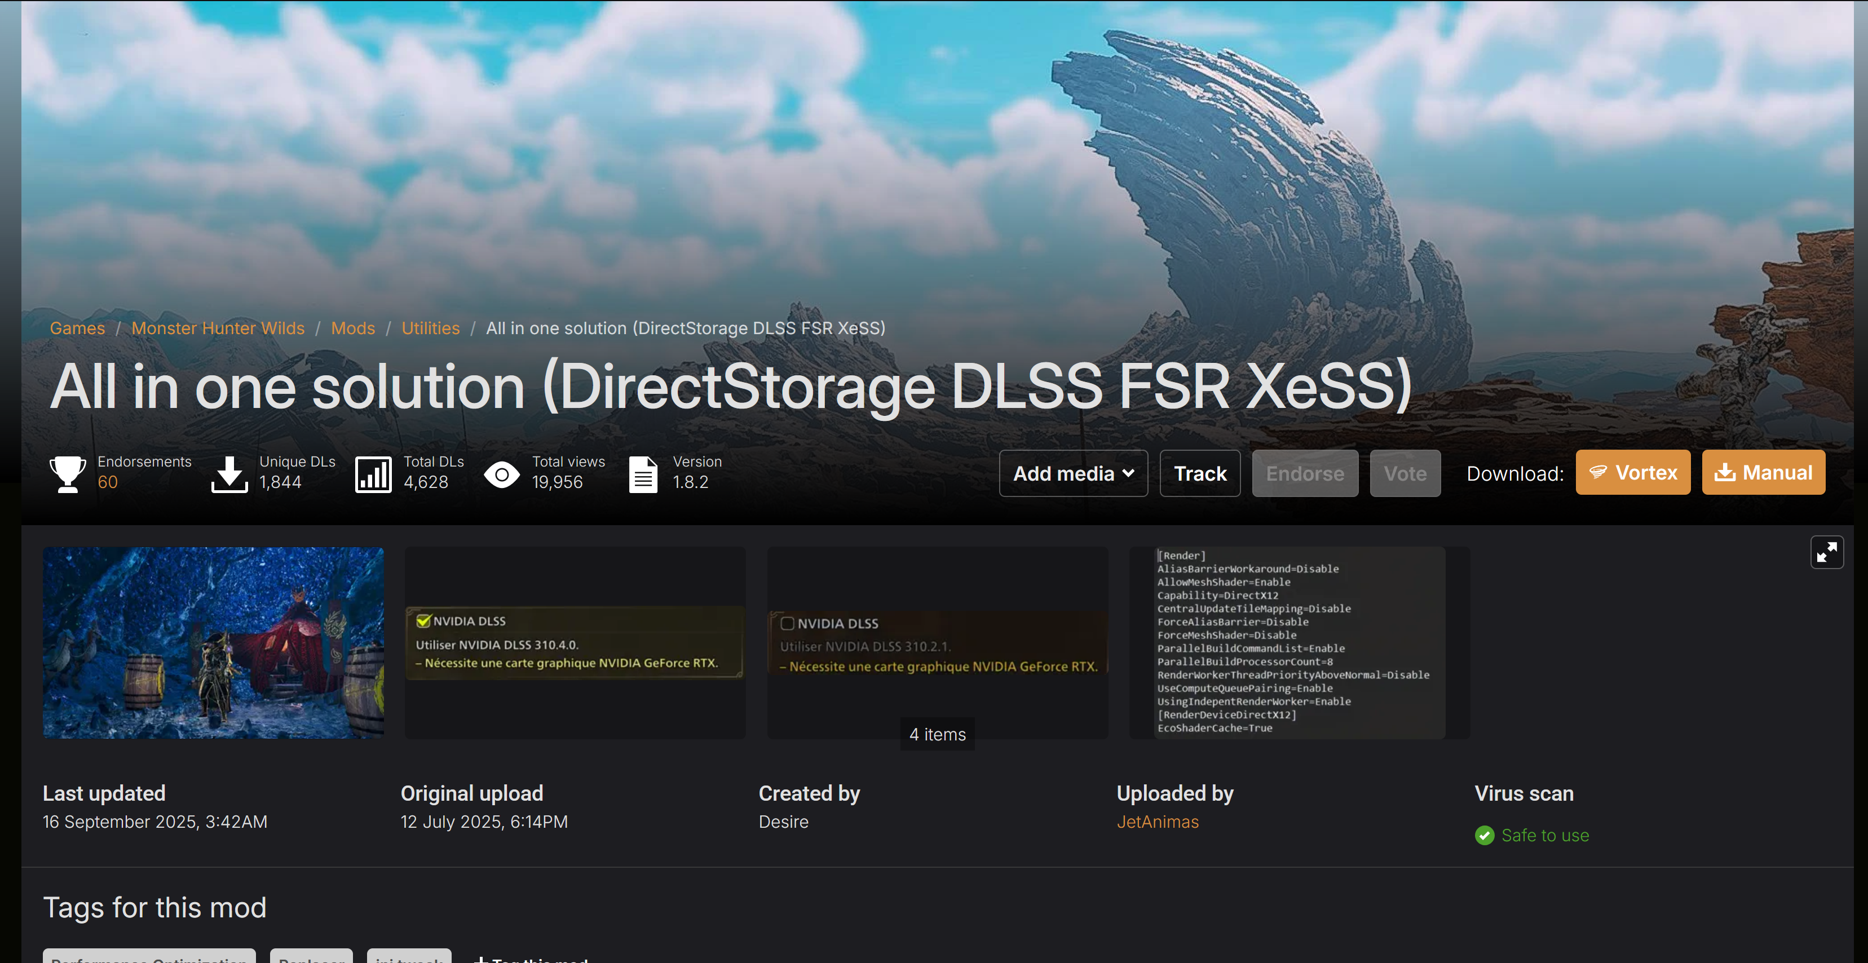Open the DLSS 310.2.1 screenshot thumbnail
The width and height of the screenshot is (1868, 963).
click(938, 643)
